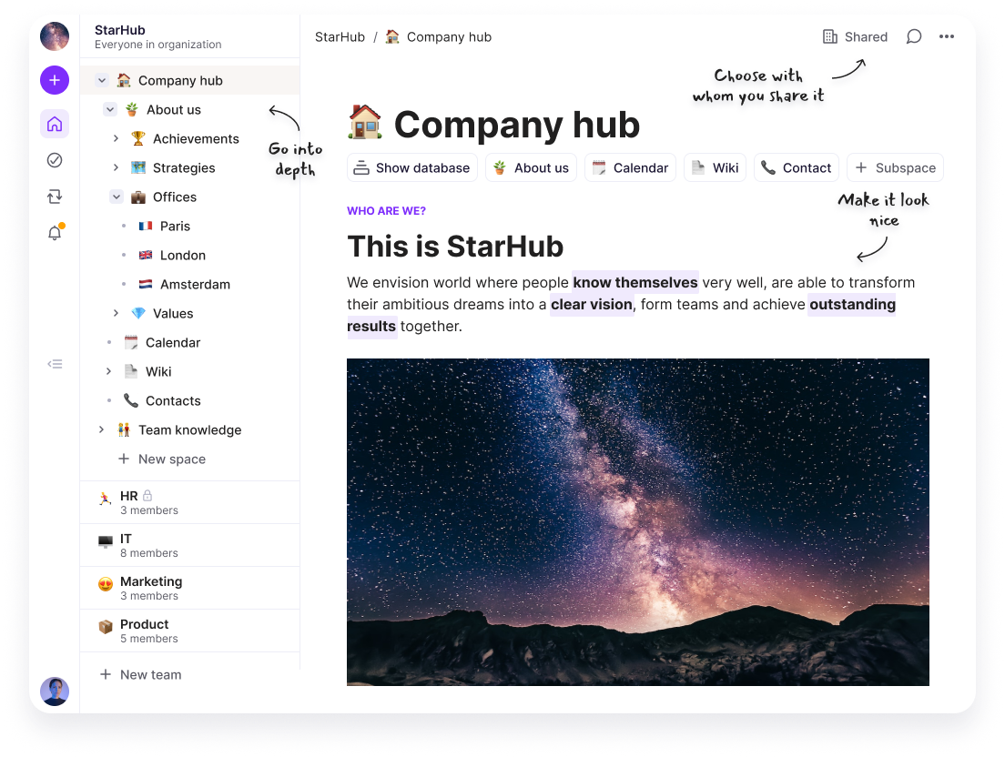Open the HR team
Screen dimensions: 1005x757
point(189,502)
